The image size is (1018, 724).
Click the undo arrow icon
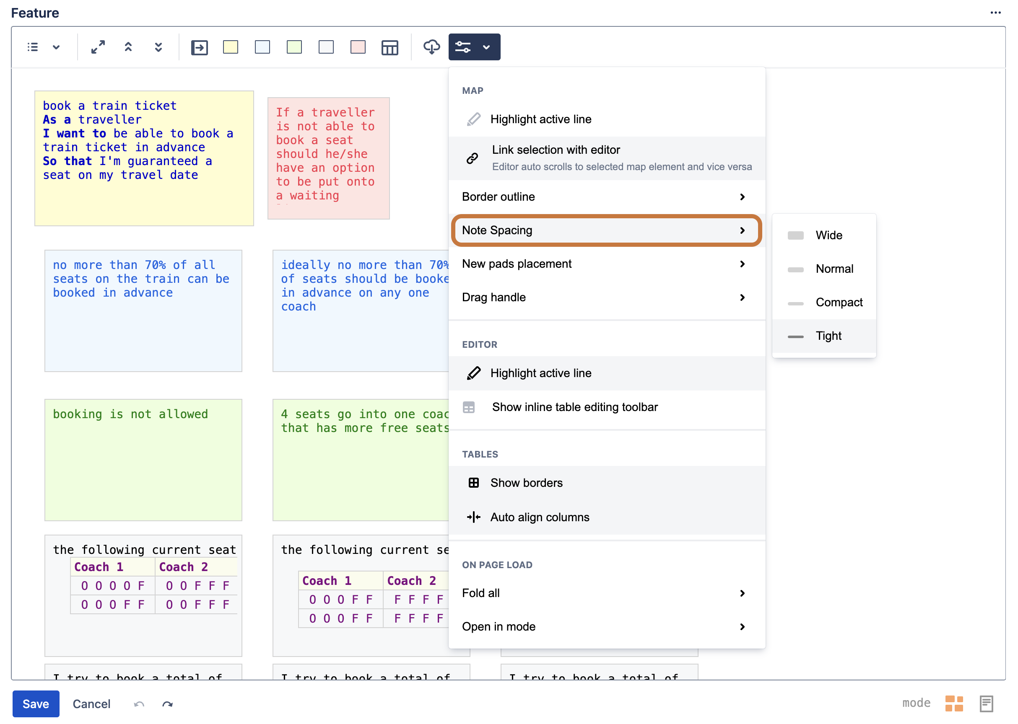click(139, 704)
